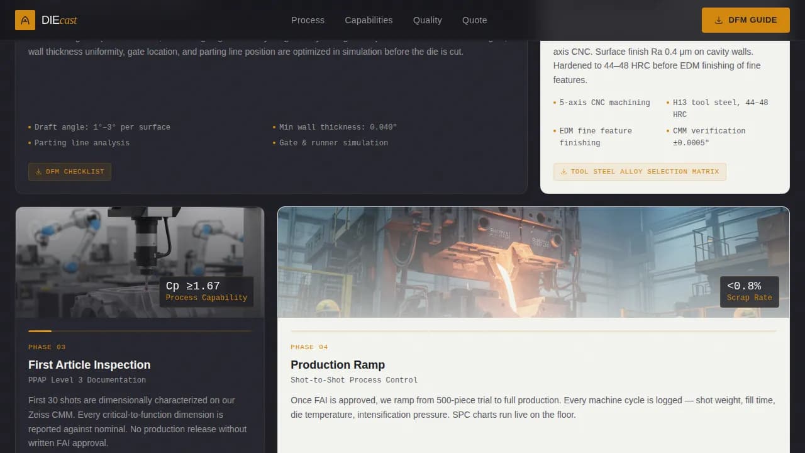The height and width of the screenshot is (453, 805).
Task: Click the <0.8% Scrap Rate badge
Action: tap(749, 291)
